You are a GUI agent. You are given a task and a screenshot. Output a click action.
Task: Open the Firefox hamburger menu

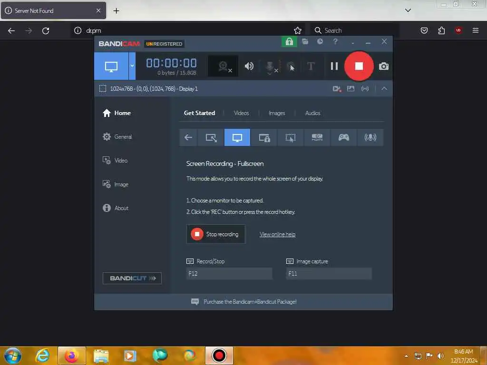click(x=475, y=30)
